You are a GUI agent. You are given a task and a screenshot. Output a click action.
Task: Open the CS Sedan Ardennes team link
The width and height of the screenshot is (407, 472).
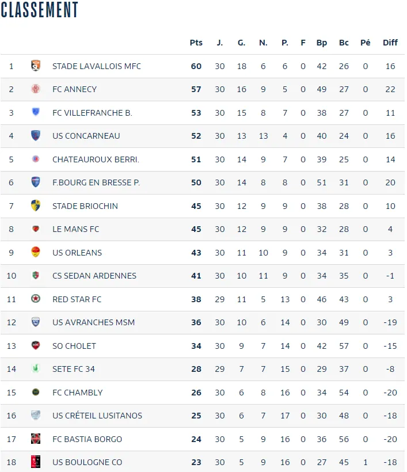(94, 276)
